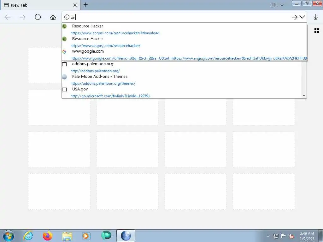
Task: Click suggestion list scroll down arrow
Action: coord(304,96)
